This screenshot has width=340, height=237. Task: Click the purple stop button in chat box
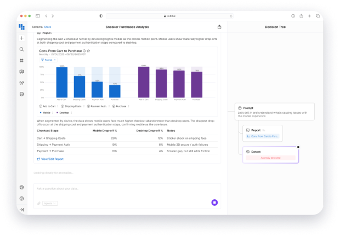click(x=214, y=203)
